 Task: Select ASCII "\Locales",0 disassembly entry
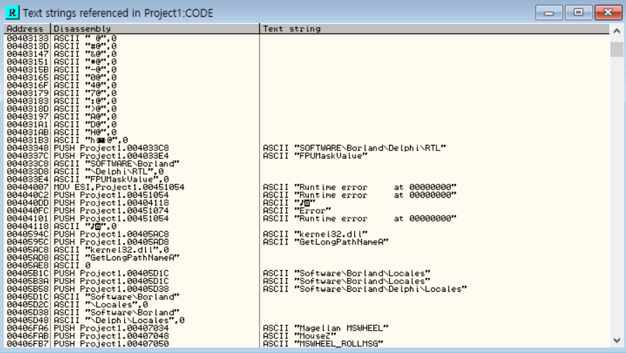(101, 305)
